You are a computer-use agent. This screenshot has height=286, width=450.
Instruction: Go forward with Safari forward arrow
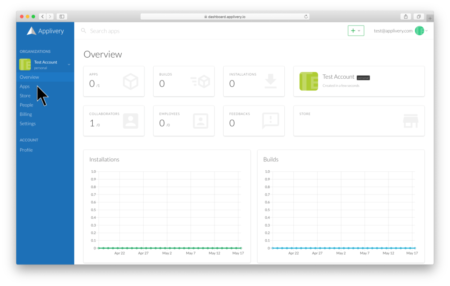(50, 17)
